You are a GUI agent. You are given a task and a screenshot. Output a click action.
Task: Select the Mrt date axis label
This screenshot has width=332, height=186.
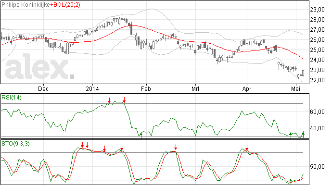tap(195, 88)
